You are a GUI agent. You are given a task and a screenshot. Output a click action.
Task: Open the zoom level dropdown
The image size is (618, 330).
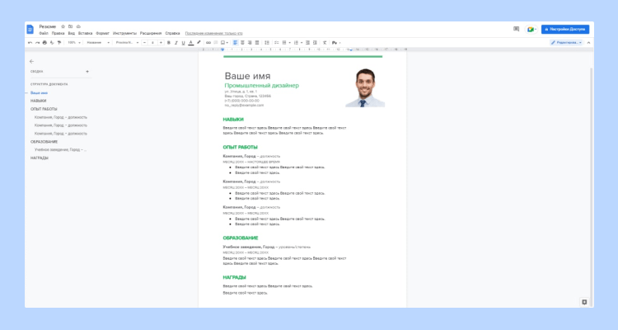pyautogui.click(x=74, y=43)
